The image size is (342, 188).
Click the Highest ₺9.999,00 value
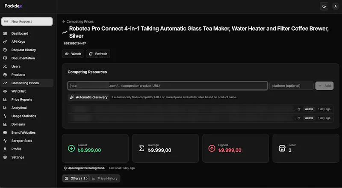click(230, 150)
